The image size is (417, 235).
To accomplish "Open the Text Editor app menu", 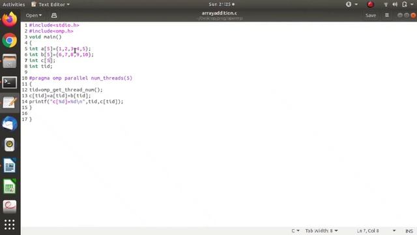I will [x=51, y=5].
